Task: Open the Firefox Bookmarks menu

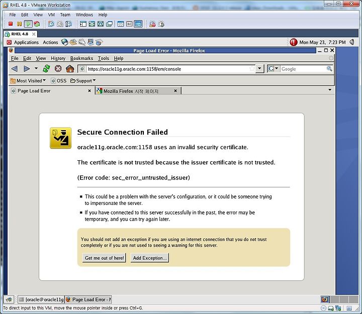Action: pos(81,58)
